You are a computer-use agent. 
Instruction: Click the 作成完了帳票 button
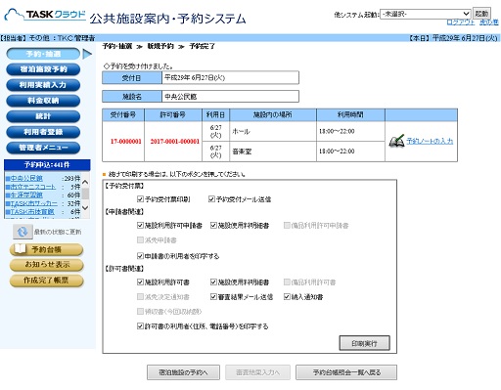pos(46,281)
